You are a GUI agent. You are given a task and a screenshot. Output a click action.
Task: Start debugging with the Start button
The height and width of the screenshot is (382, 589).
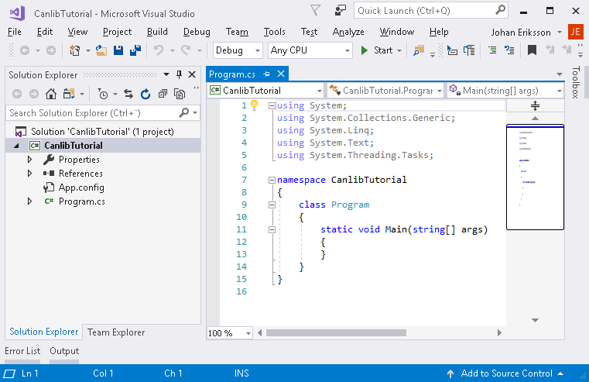pos(377,50)
